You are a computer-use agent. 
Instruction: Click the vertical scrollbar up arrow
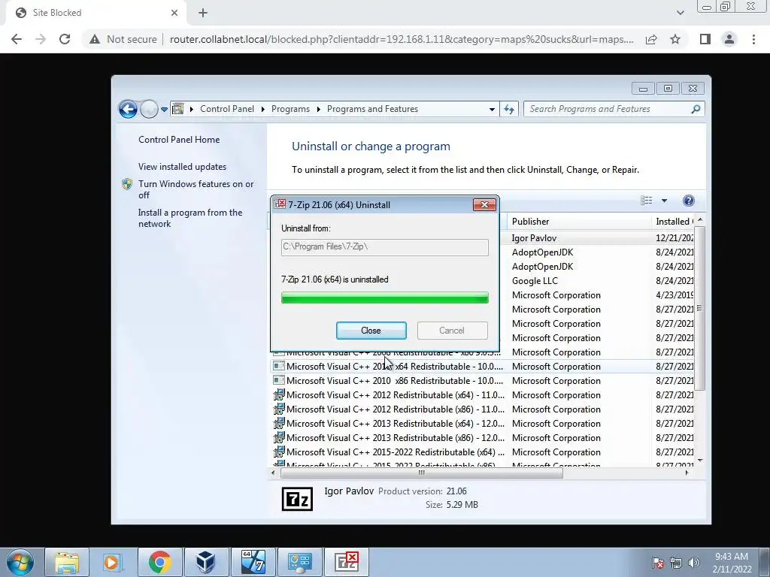pos(700,220)
